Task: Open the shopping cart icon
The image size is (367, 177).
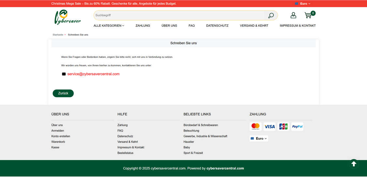Action: (x=308, y=15)
